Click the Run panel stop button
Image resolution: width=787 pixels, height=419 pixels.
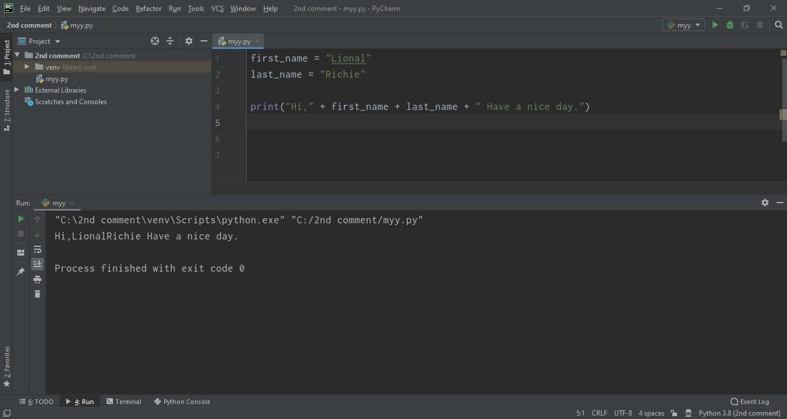pyautogui.click(x=21, y=234)
